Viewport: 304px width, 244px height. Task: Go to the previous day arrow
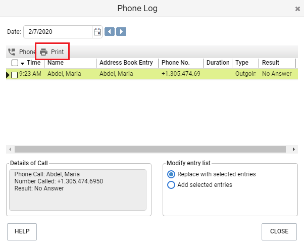tap(110, 32)
